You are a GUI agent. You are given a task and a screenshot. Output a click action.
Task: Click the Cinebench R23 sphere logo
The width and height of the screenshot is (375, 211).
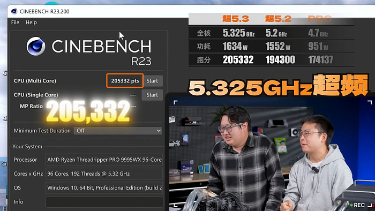36,46
